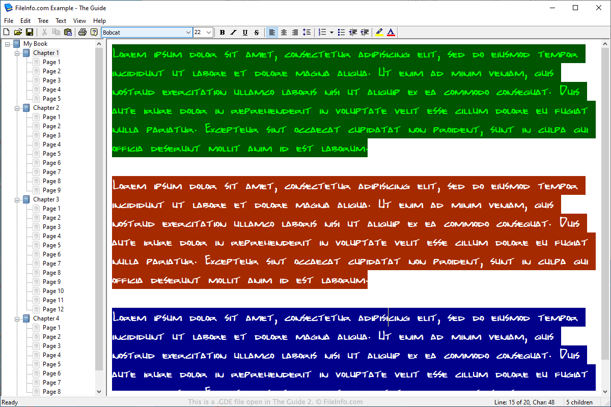Open Page 4 under Chapter 4
Viewport: 611px width, 407px height.
click(51, 355)
